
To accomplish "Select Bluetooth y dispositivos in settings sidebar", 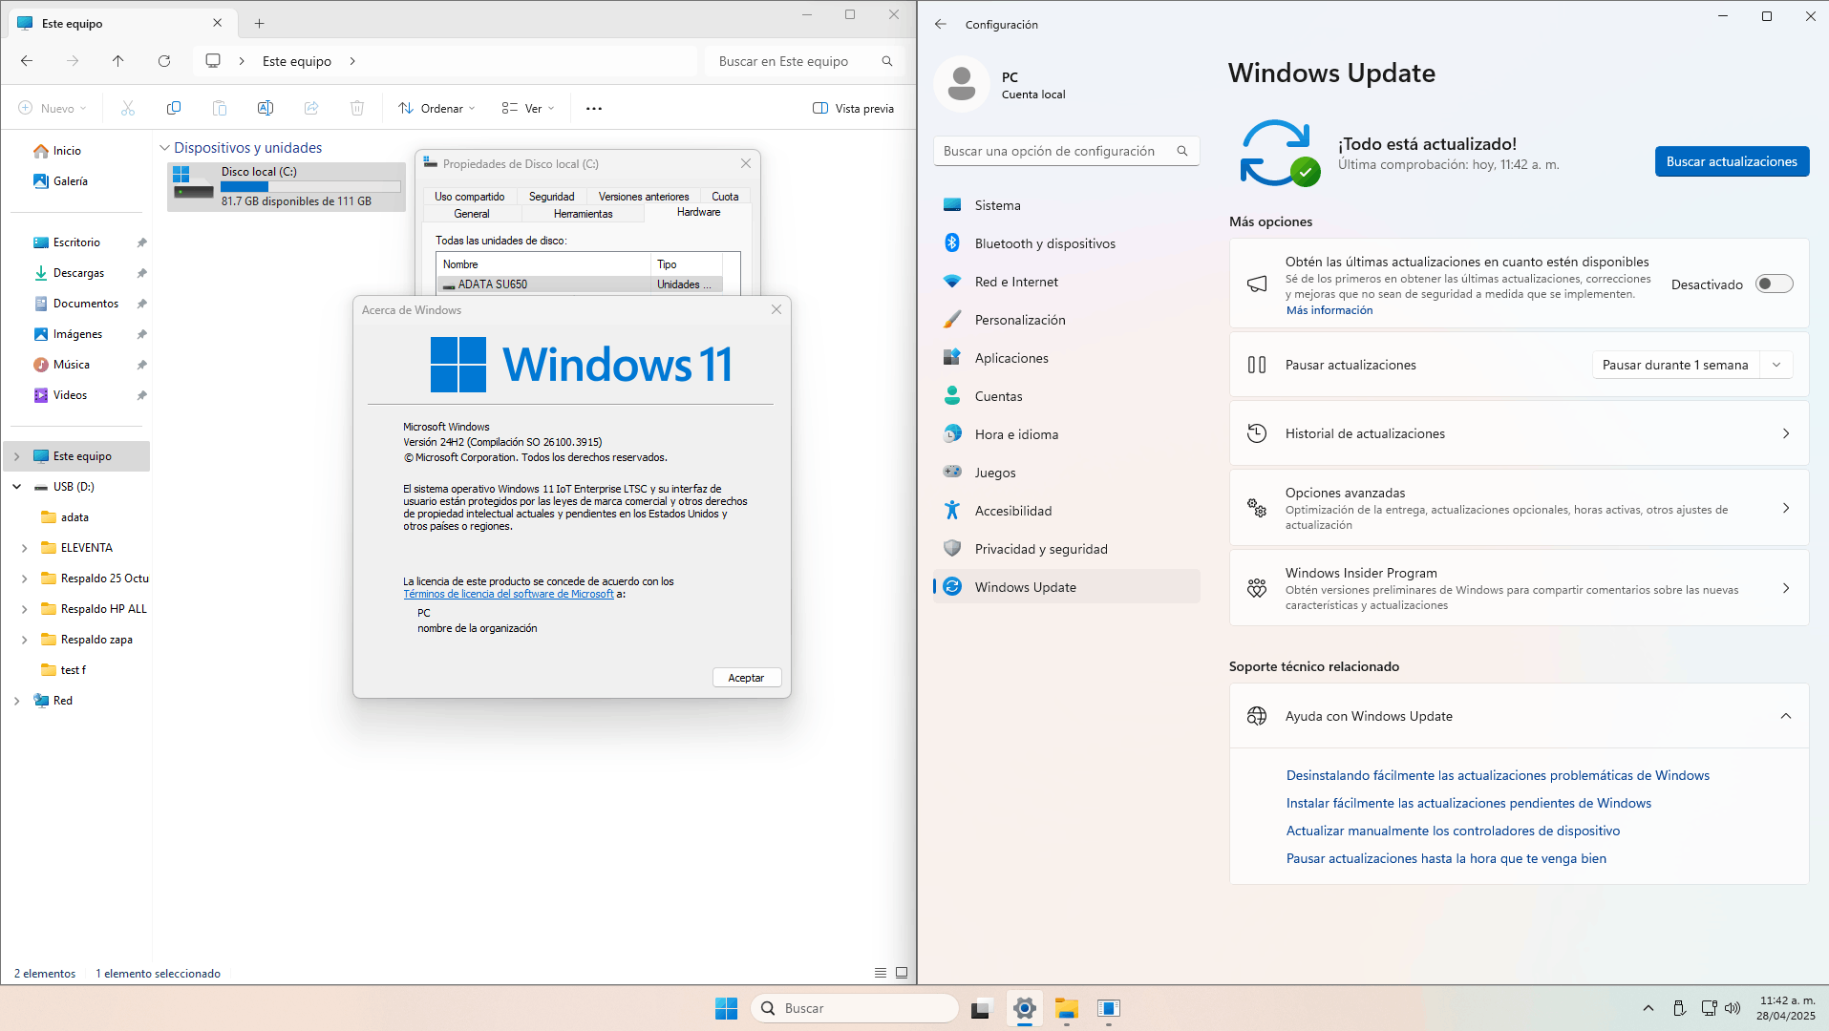I will (x=1066, y=243).
